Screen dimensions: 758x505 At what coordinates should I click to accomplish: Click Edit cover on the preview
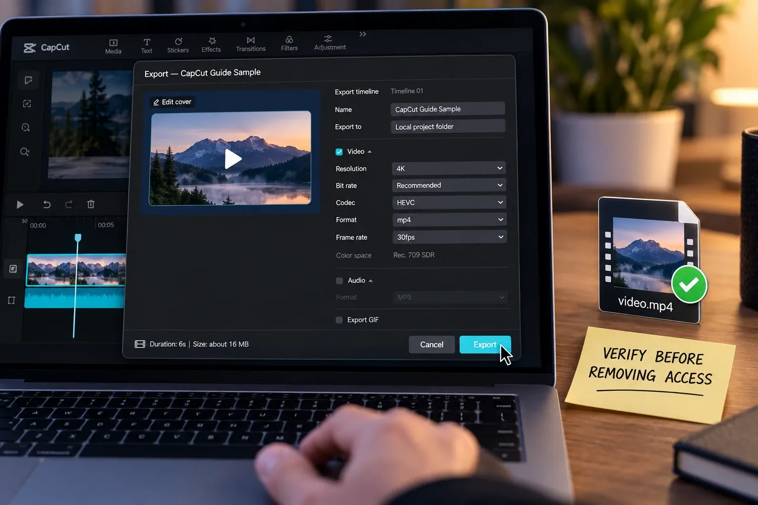[172, 102]
